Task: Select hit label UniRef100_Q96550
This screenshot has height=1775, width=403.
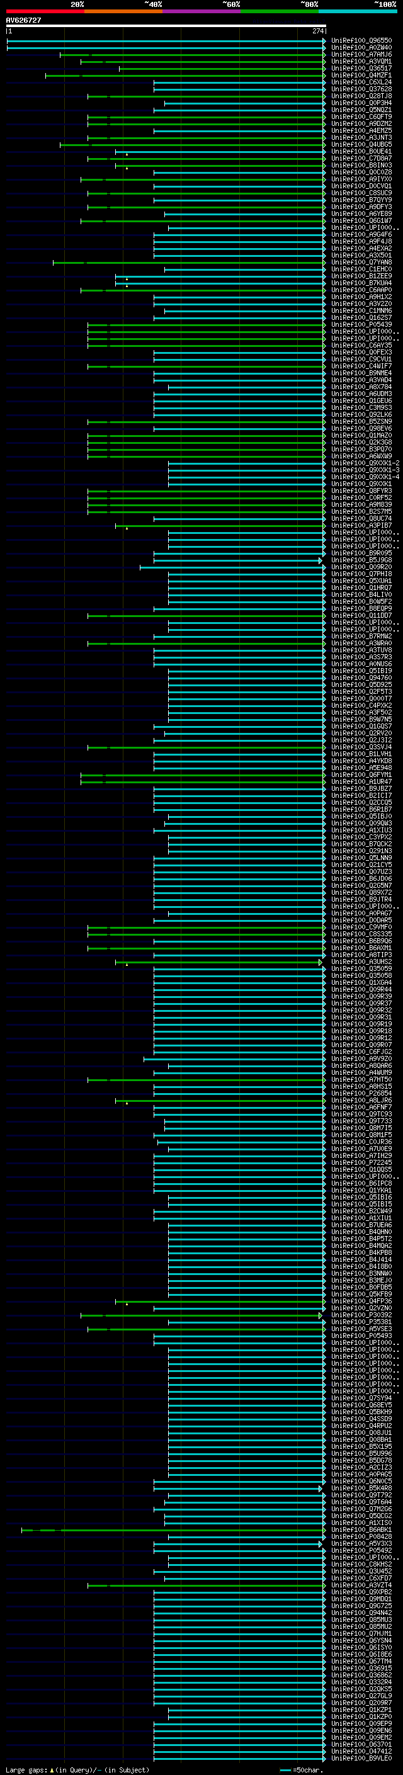Action: pos(361,41)
